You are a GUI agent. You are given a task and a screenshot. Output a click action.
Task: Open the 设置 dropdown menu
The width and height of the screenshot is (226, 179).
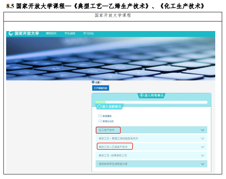pyautogui.click(x=98, y=82)
